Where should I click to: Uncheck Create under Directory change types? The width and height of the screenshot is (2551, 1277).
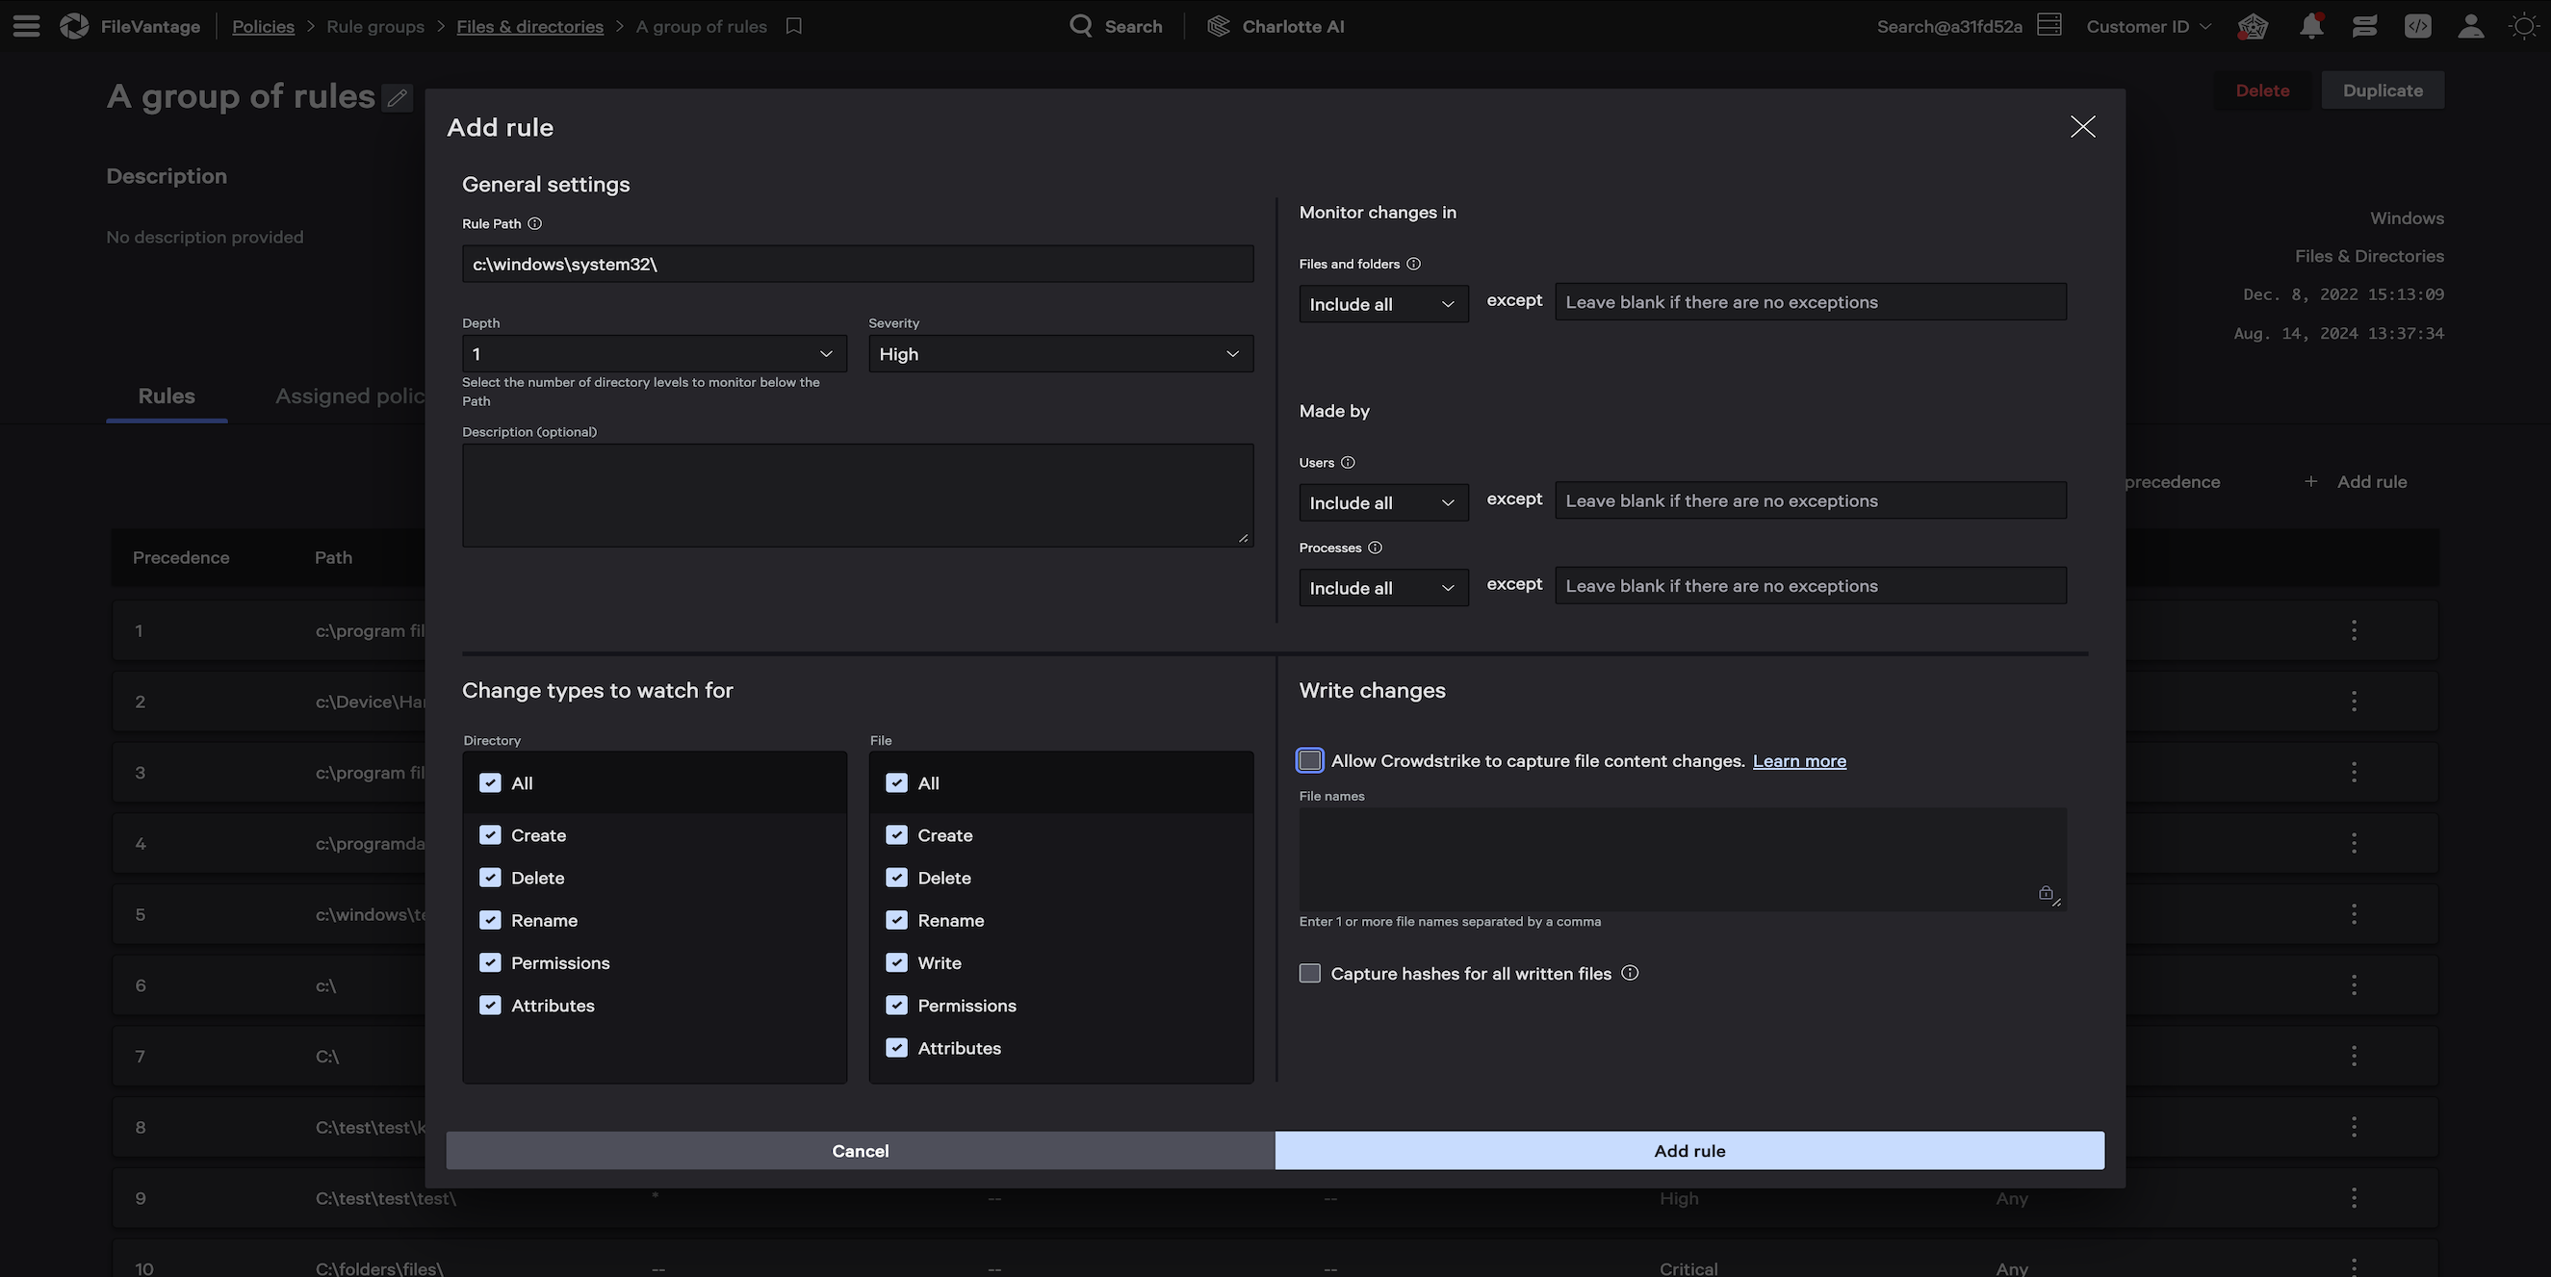point(490,834)
